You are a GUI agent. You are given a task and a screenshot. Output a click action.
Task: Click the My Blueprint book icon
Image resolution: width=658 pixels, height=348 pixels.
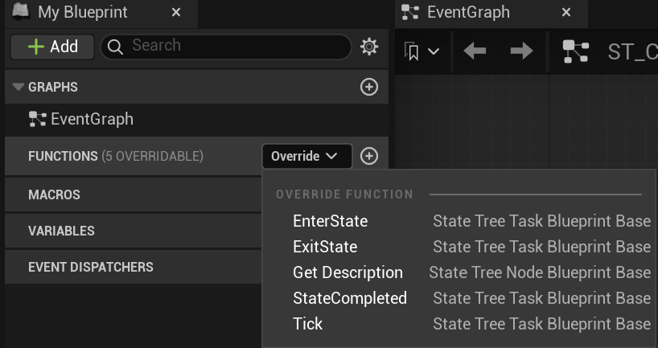22,12
